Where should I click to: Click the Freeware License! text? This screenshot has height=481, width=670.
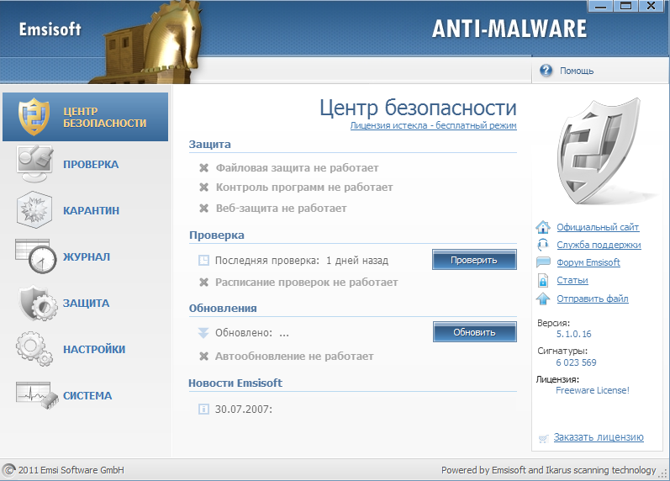592,390
